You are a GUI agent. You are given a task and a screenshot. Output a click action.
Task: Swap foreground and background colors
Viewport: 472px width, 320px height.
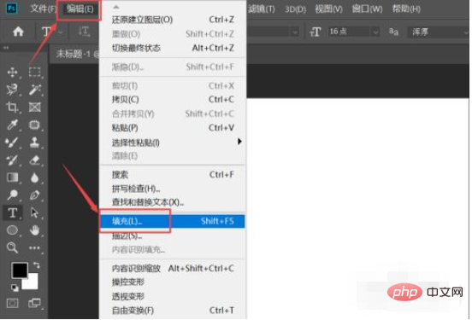[x=37, y=265]
